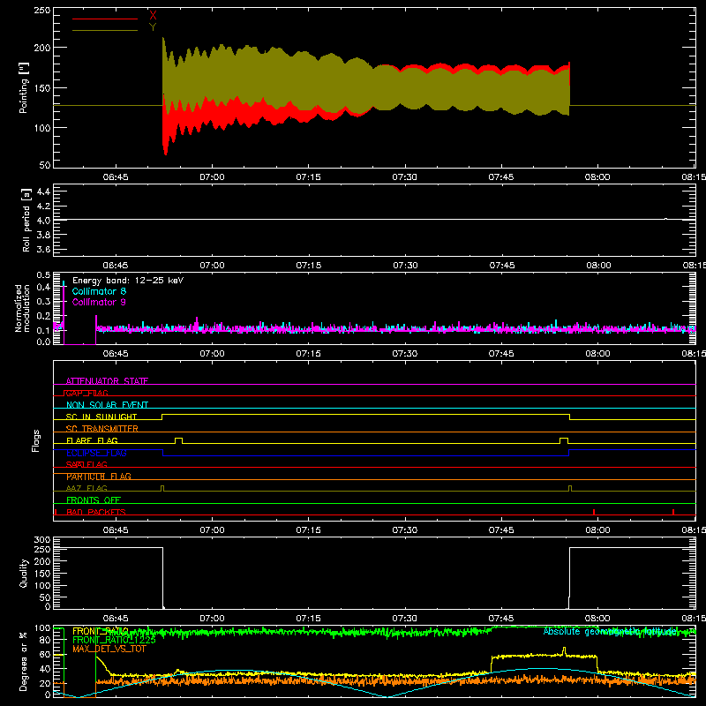
Task: Click the white Roll period trace line
Action: tap(374, 219)
